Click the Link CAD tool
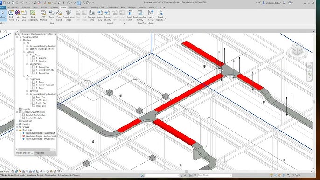This screenshot has width=320, height=180. click(24, 15)
